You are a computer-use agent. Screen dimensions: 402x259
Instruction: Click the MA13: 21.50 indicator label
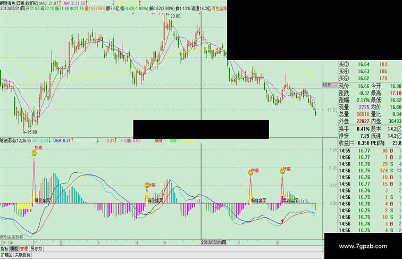[x=74, y=3]
